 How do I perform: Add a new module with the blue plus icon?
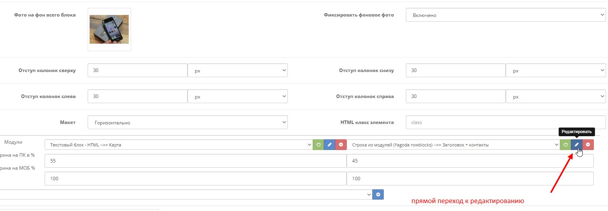(x=378, y=194)
